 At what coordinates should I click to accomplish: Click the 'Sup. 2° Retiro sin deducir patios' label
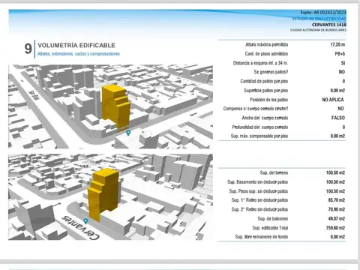[x=259, y=209]
